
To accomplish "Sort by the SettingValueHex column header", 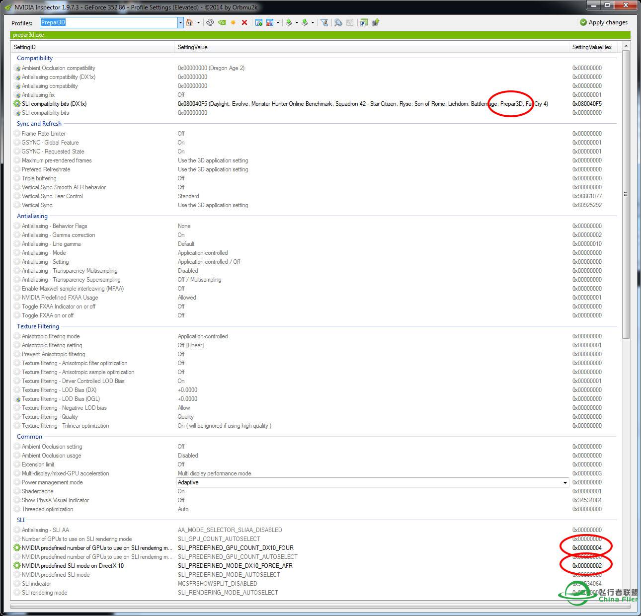I will tap(594, 47).
